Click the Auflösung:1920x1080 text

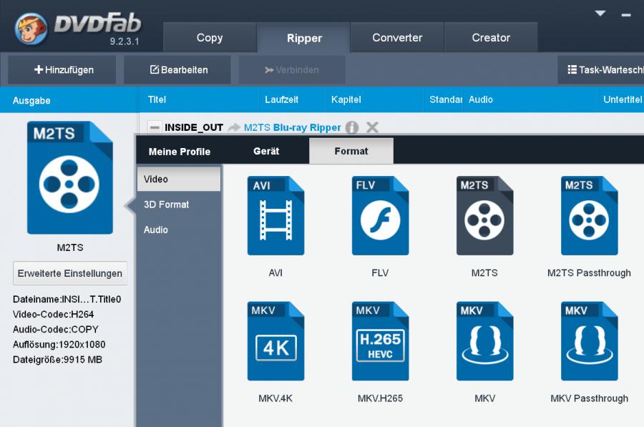(59, 345)
